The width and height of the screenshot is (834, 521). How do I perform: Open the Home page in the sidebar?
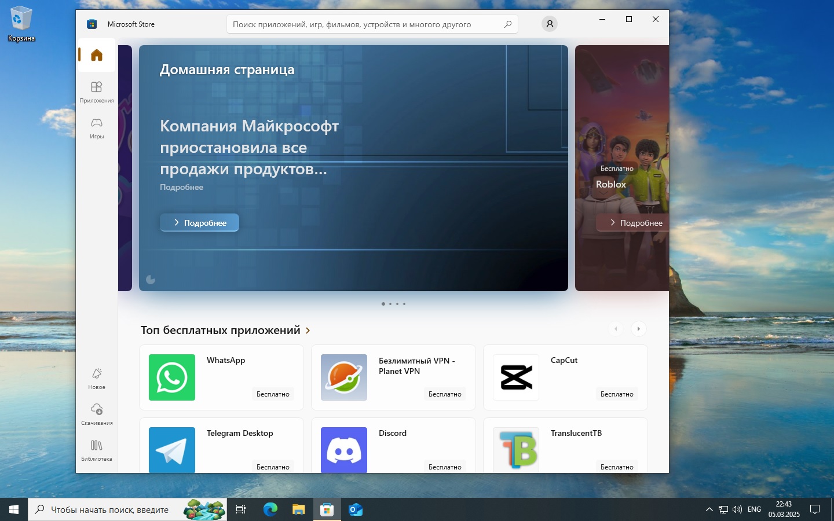(x=97, y=55)
